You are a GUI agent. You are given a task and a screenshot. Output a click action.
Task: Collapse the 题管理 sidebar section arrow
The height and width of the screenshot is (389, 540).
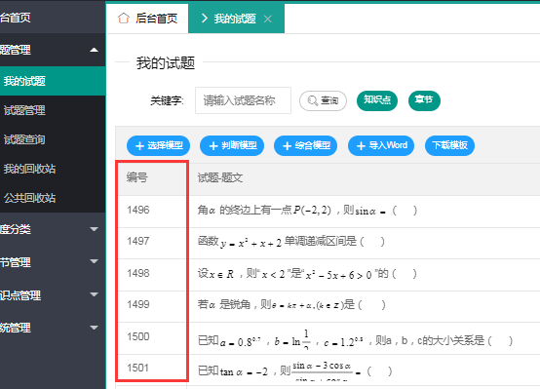[94, 51]
